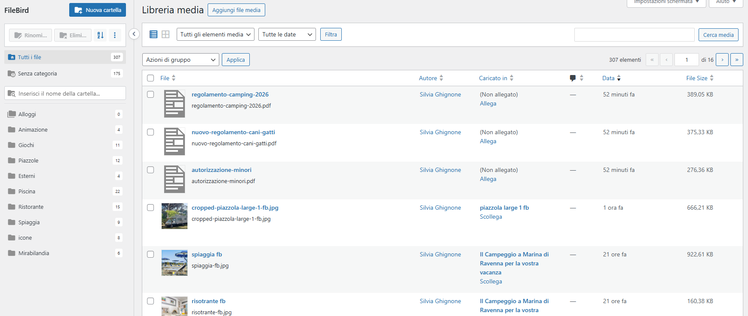Click the folder name search field
Viewport: 748px width, 316px height.
click(69, 93)
